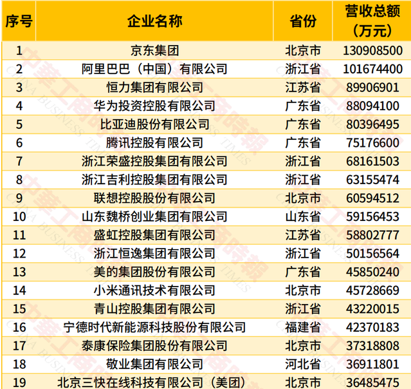The width and height of the screenshot is (411, 389).
Task: Click revenue value 45850240
Action: [x=373, y=272]
